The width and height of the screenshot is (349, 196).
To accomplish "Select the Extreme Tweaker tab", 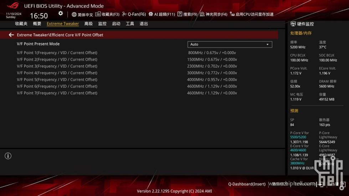I will click(63, 24).
